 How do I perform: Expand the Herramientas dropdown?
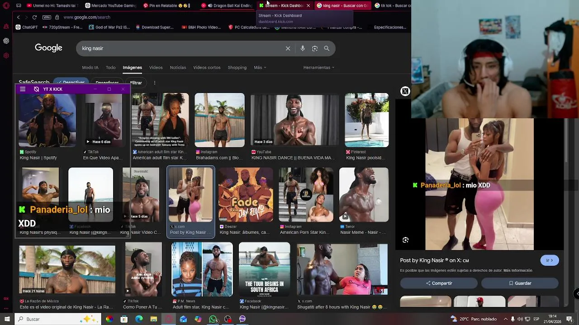tap(318, 67)
